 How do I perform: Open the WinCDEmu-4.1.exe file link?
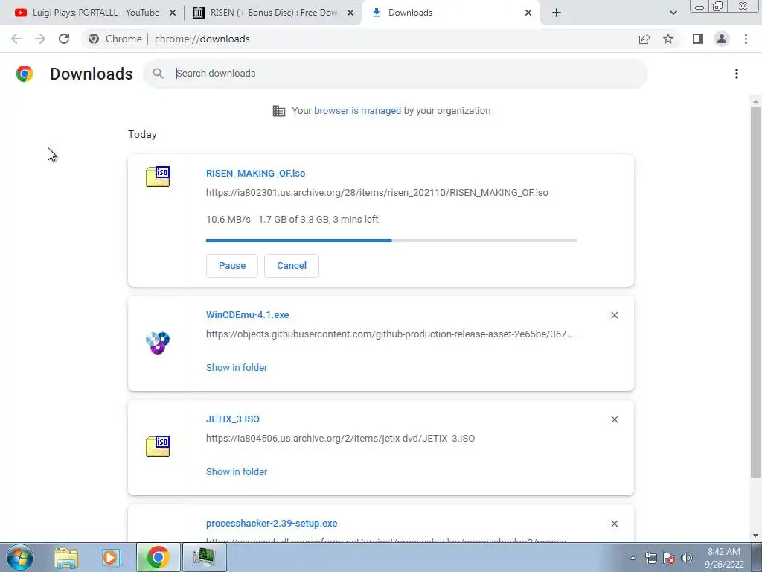pyautogui.click(x=247, y=315)
